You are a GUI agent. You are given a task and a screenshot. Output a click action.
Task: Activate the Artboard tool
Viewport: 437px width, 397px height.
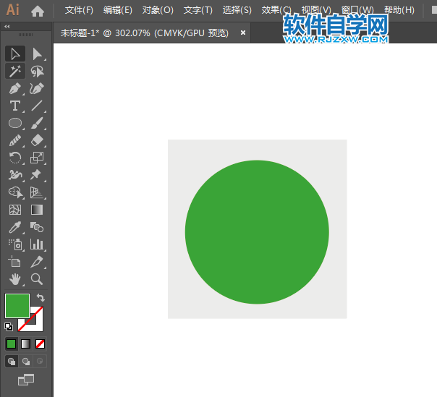pos(15,262)
